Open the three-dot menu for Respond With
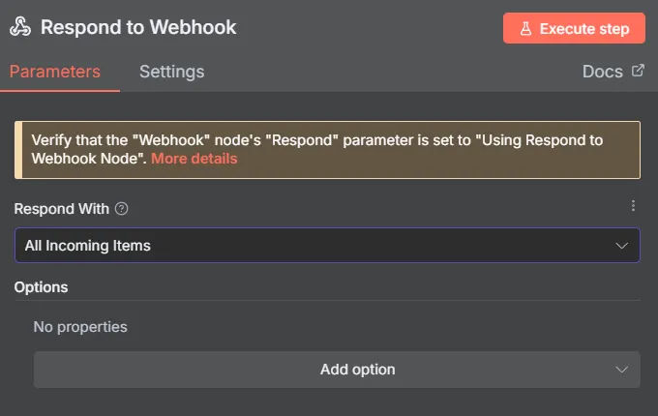 click(634, 206)
